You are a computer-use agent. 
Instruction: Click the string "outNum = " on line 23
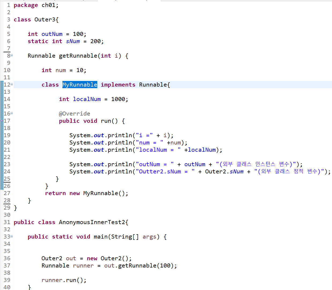pyautogui.click(x=155, y=164)
